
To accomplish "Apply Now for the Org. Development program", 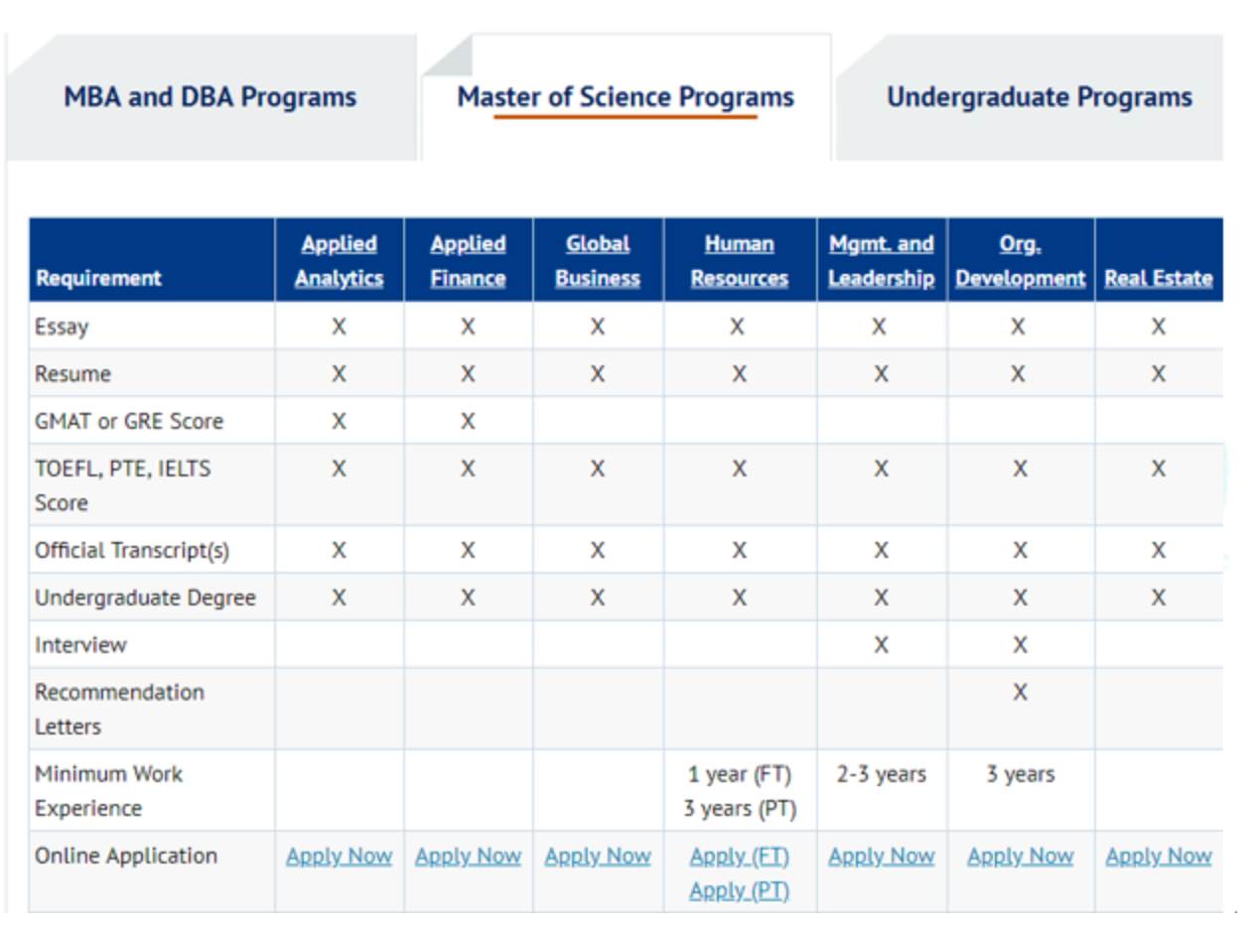I will [x=1021, y=856].
